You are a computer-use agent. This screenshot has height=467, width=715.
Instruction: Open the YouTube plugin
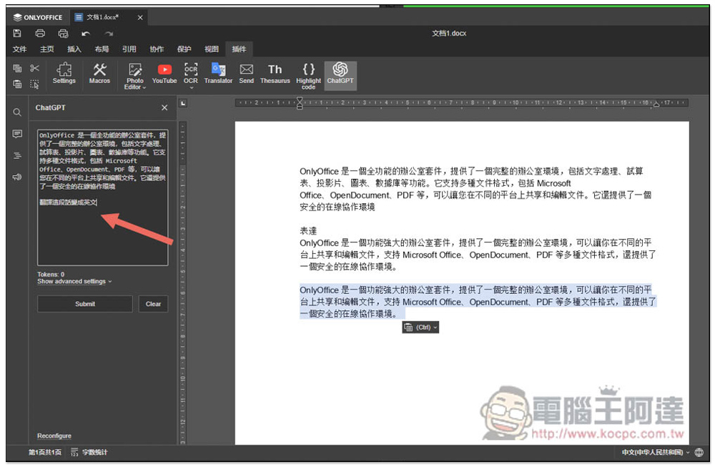(164, 74)
